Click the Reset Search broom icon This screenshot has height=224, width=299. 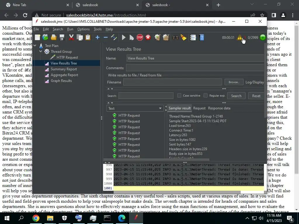coord(183,37)
